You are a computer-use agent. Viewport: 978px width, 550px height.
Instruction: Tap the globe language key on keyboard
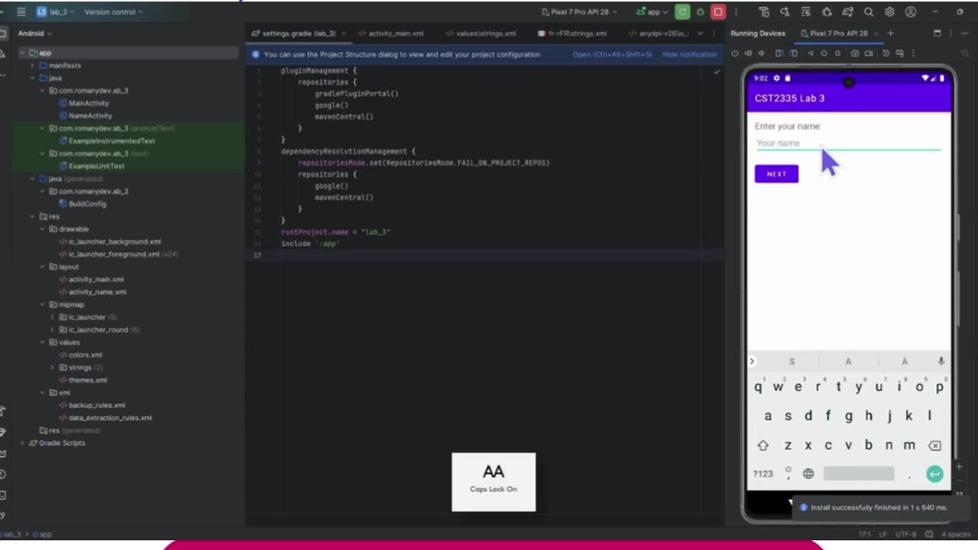point(808,474)
